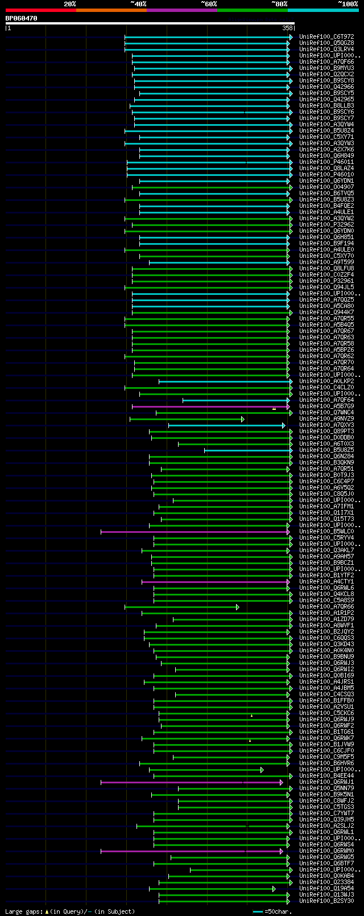
Task: Click the cyan ~100% legend segment
Action: coord(323,10)
